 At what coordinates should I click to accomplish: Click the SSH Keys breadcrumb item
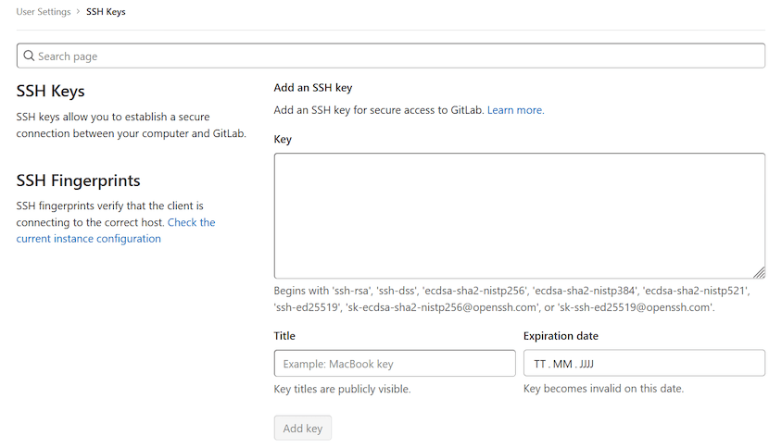[x=106, y=12]
